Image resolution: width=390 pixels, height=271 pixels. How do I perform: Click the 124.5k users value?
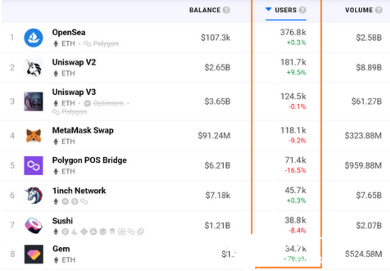[x=293, y=96]
